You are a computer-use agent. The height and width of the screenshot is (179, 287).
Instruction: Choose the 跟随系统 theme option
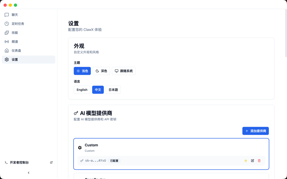(124, 71)
